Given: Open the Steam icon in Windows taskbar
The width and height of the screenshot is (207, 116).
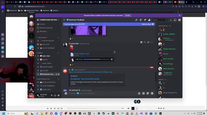Looking at the screenshot, I should tap(103, 113).
